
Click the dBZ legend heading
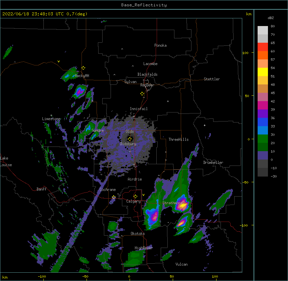coord(271,18)
